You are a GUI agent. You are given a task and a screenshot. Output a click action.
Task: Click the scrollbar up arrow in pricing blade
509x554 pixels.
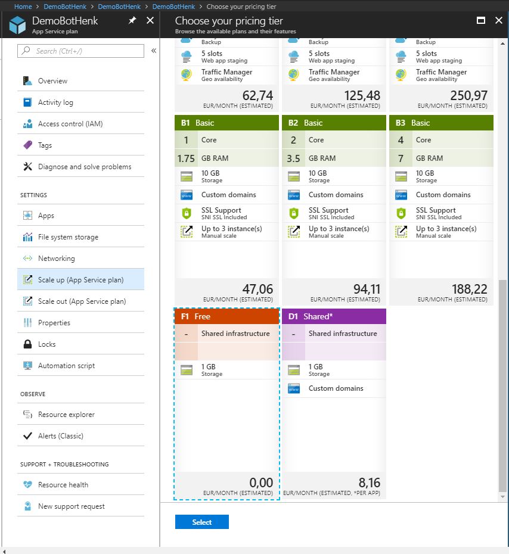(x=502, y=43)
